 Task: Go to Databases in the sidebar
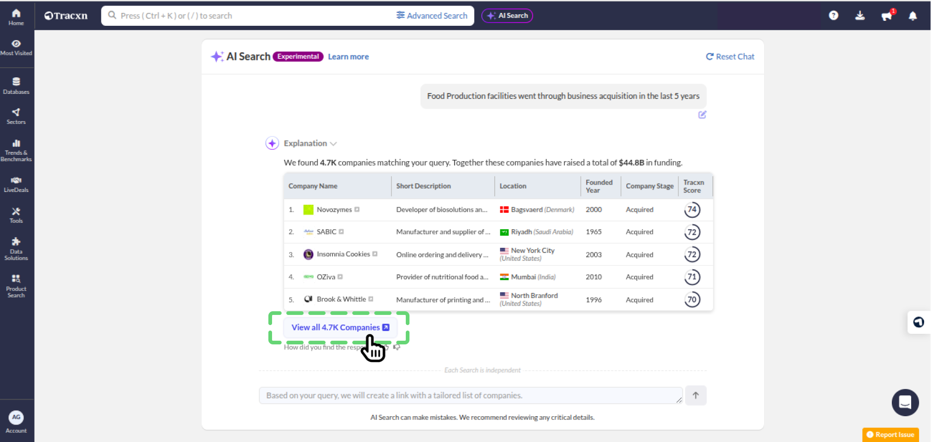pos(16,86)
